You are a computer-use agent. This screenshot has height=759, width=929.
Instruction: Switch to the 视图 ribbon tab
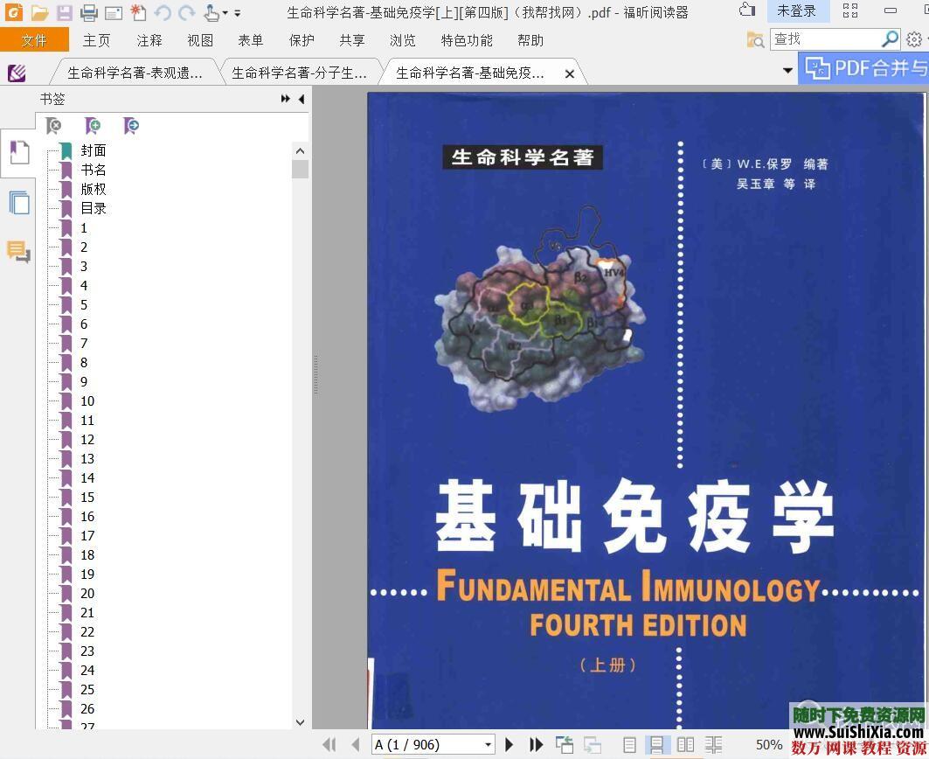coord(199,39)
